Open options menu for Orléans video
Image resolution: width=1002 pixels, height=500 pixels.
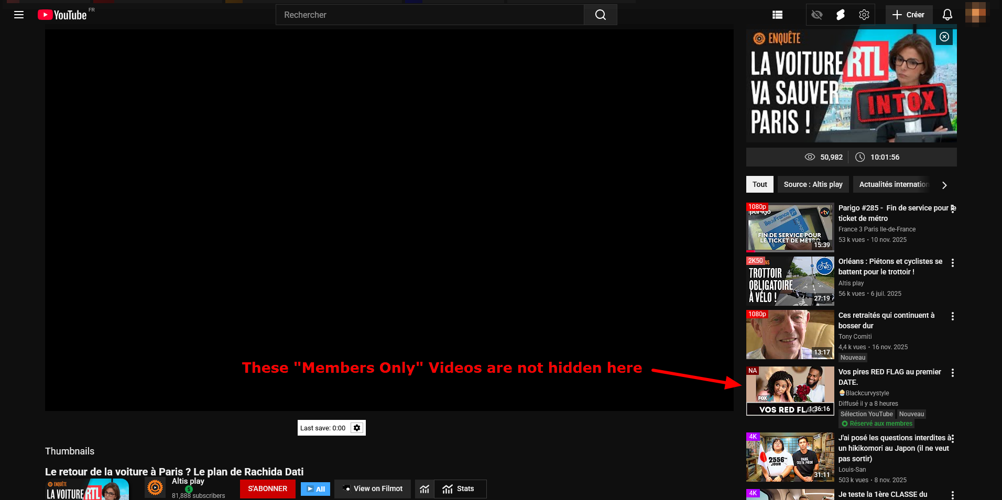[x=952, y=263]
